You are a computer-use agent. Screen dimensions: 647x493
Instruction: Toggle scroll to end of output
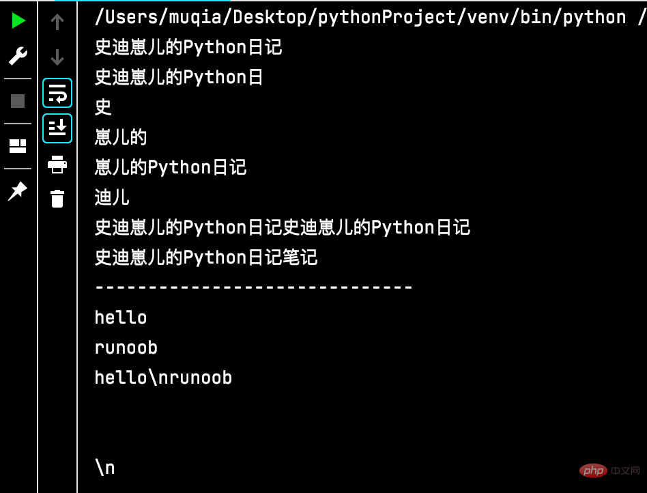(57, 128)
